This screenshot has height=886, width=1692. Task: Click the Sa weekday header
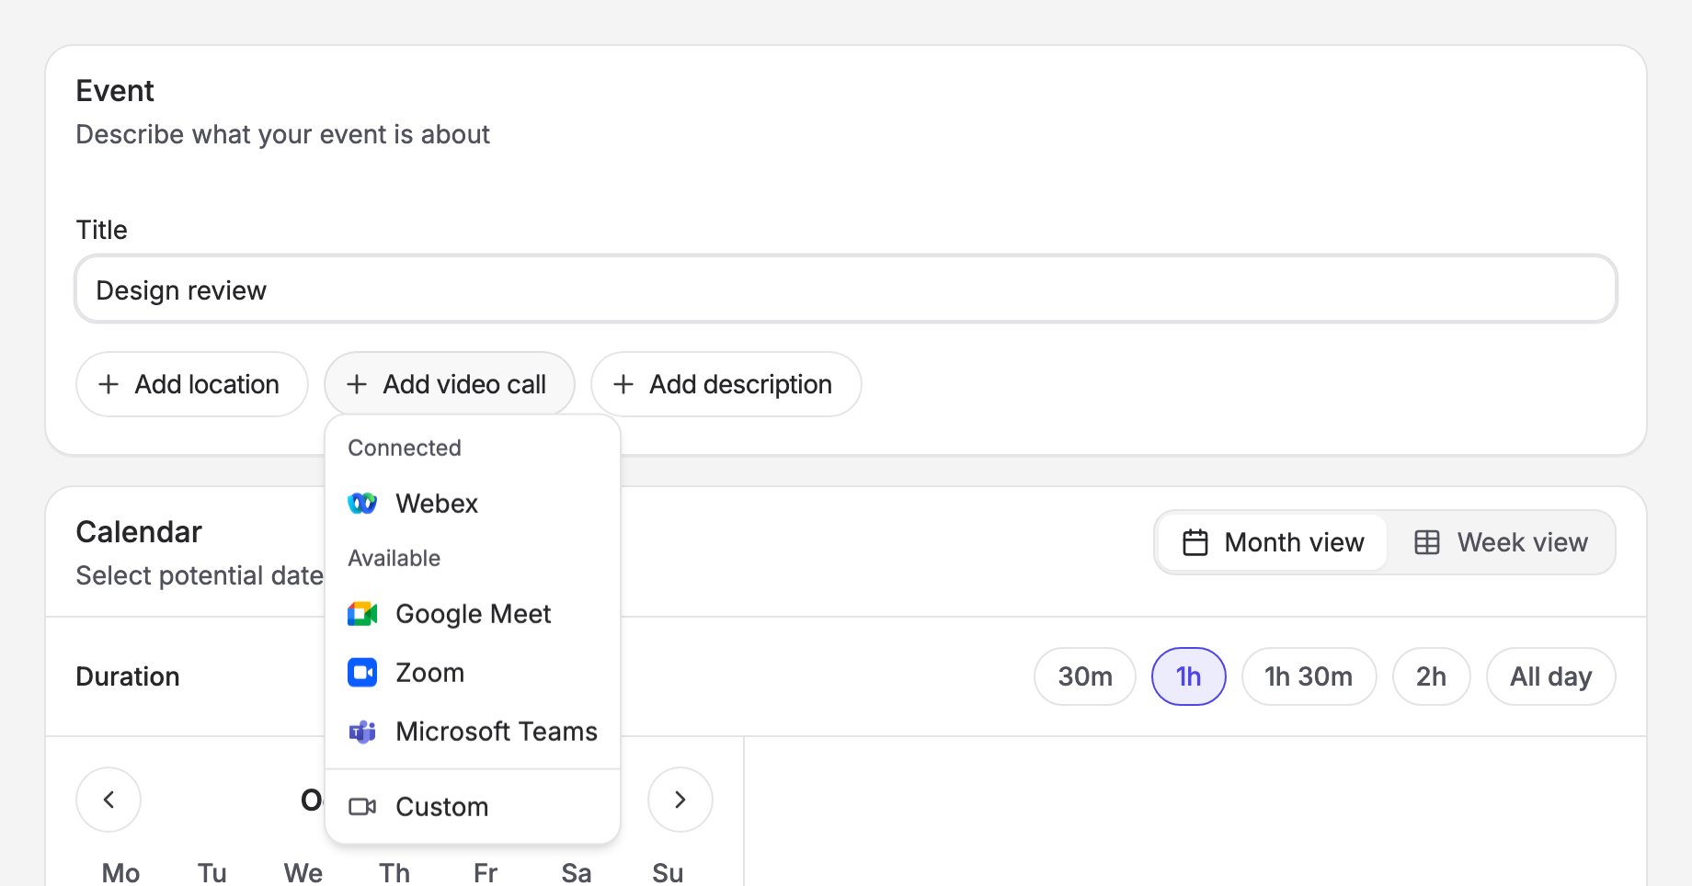coord(577,872)
